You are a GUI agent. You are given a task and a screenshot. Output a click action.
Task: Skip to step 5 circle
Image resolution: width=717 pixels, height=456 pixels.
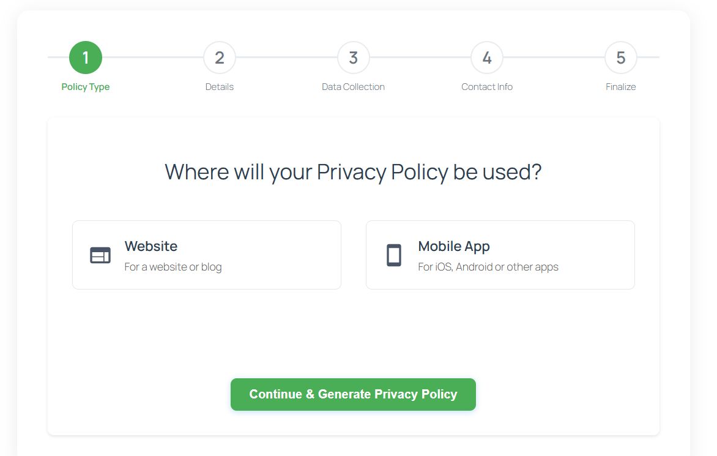pyautogui.click(x=621, y=58)
